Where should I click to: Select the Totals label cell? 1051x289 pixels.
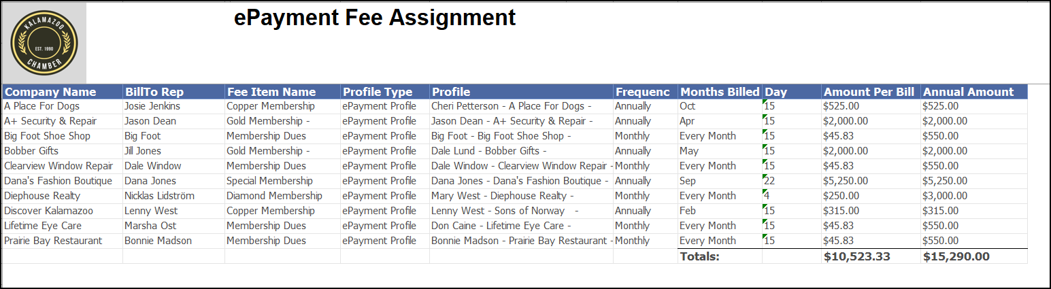coord(699,256)
